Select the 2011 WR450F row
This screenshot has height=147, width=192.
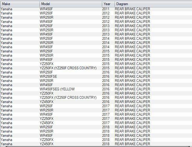point(96,9)
